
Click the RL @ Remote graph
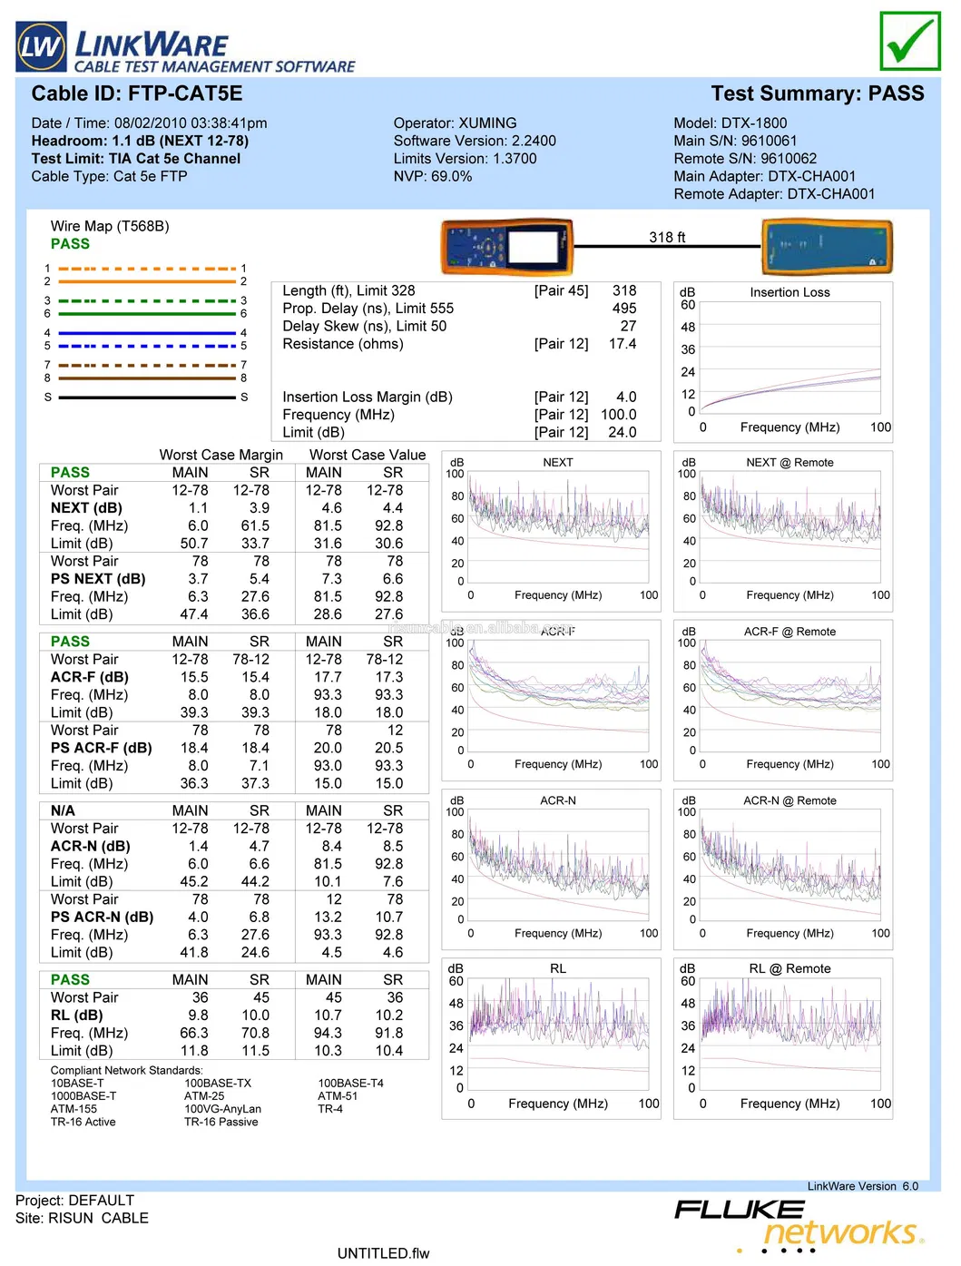(789, 1036)
